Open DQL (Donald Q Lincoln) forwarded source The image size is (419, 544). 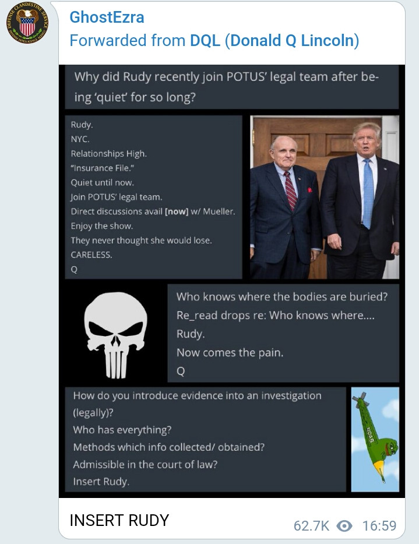(x=274, y=41)
